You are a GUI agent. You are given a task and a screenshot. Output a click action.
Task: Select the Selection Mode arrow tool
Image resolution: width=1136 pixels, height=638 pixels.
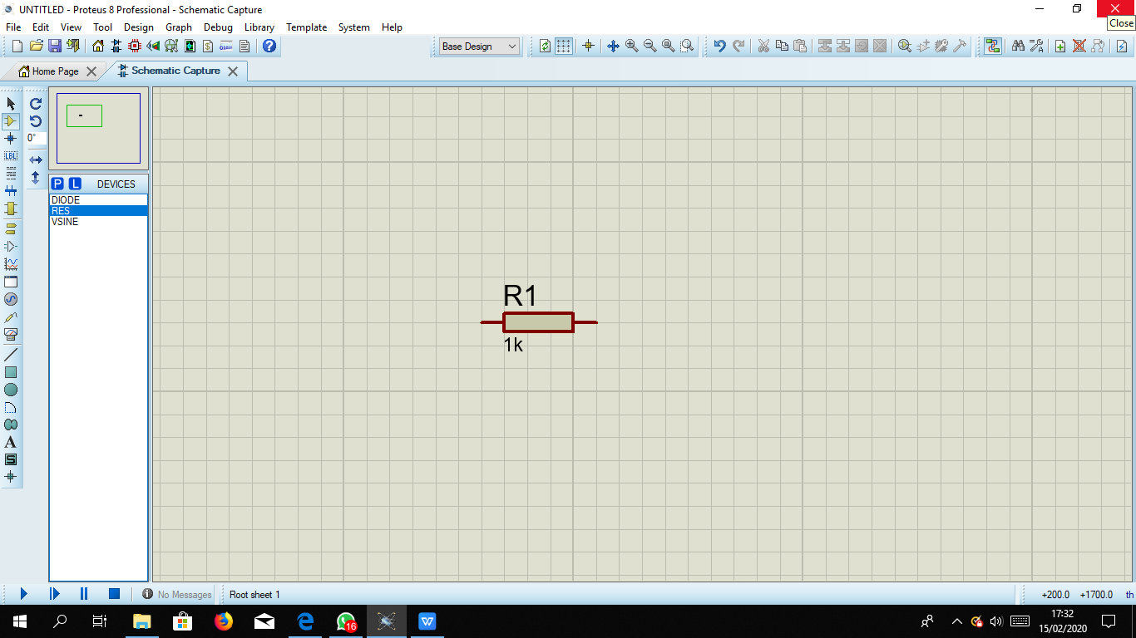(11, 104)
